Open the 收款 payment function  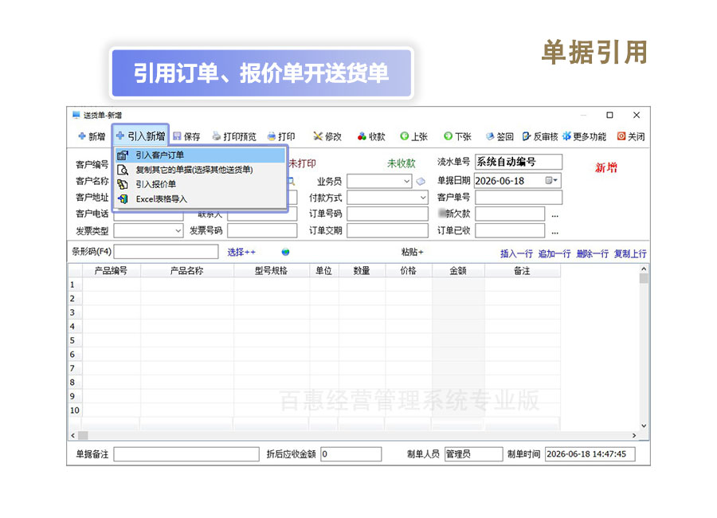click(x=372, y=136)
